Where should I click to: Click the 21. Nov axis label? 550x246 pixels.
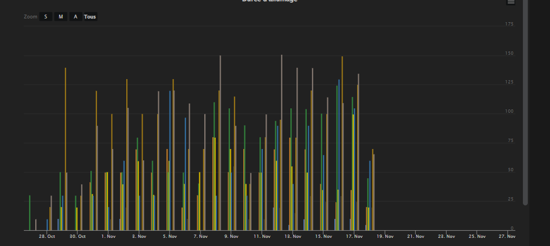416,237
